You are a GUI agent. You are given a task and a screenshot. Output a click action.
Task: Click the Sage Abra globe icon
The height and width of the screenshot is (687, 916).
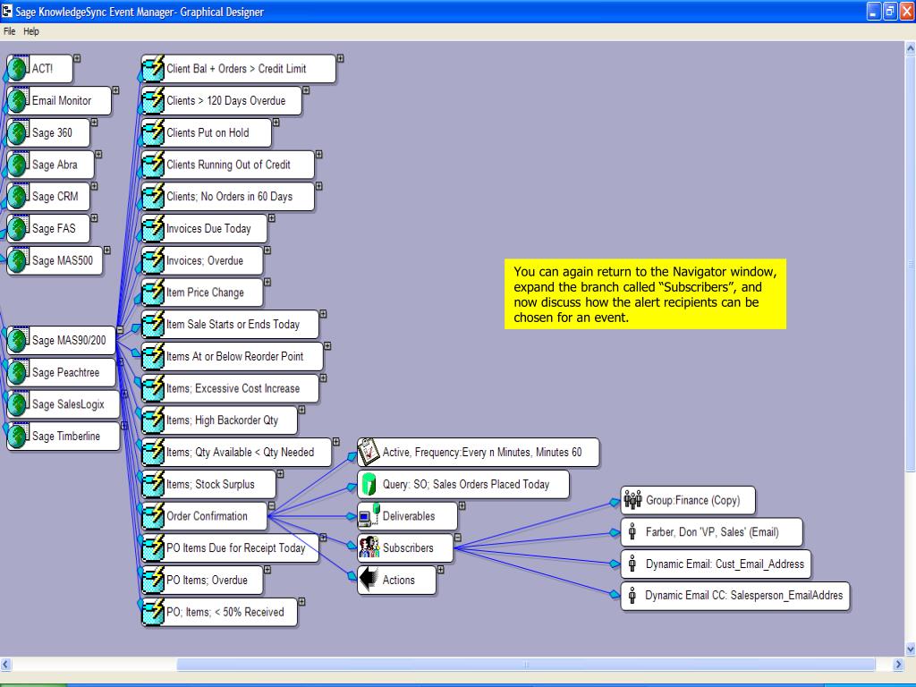pos(18,165)
